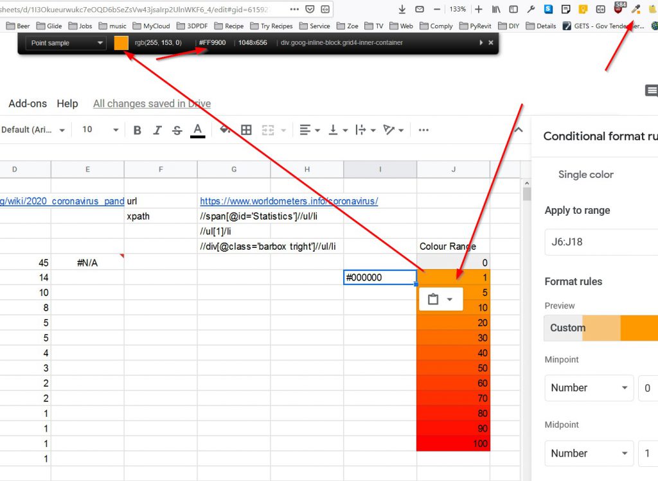658x481 pixels.
Task: Collapse the toolbar with the up chevron
Action: [518, 130]
